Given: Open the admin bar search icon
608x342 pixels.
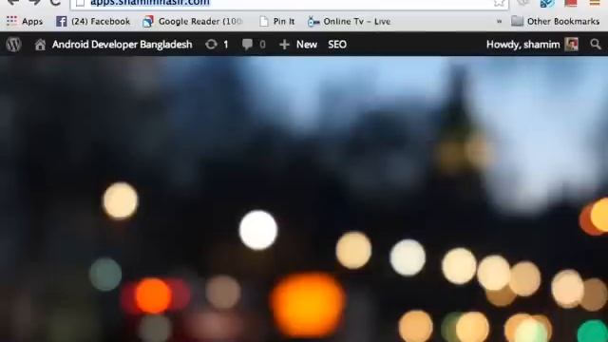Looking at the screenshot, I should [x=596, y=45].
